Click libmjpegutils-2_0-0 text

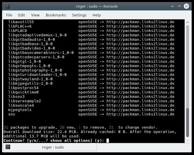(30, 84)
